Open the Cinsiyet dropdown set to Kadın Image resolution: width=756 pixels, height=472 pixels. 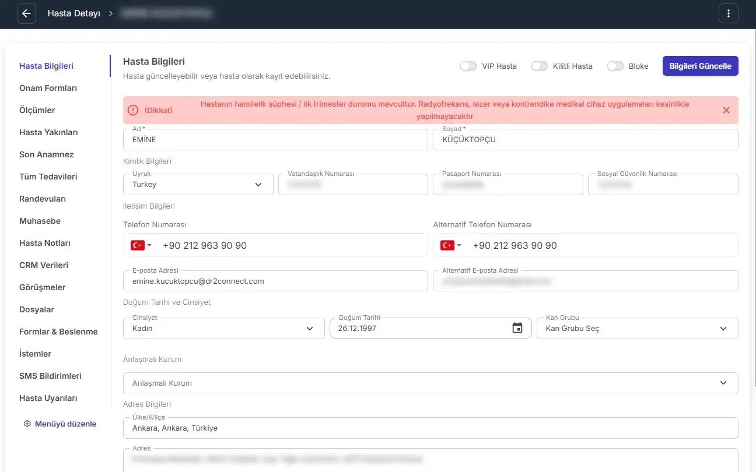point(224,328)
